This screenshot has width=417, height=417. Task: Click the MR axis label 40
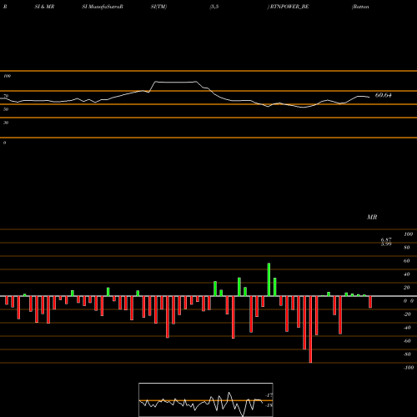coord(407,274)
